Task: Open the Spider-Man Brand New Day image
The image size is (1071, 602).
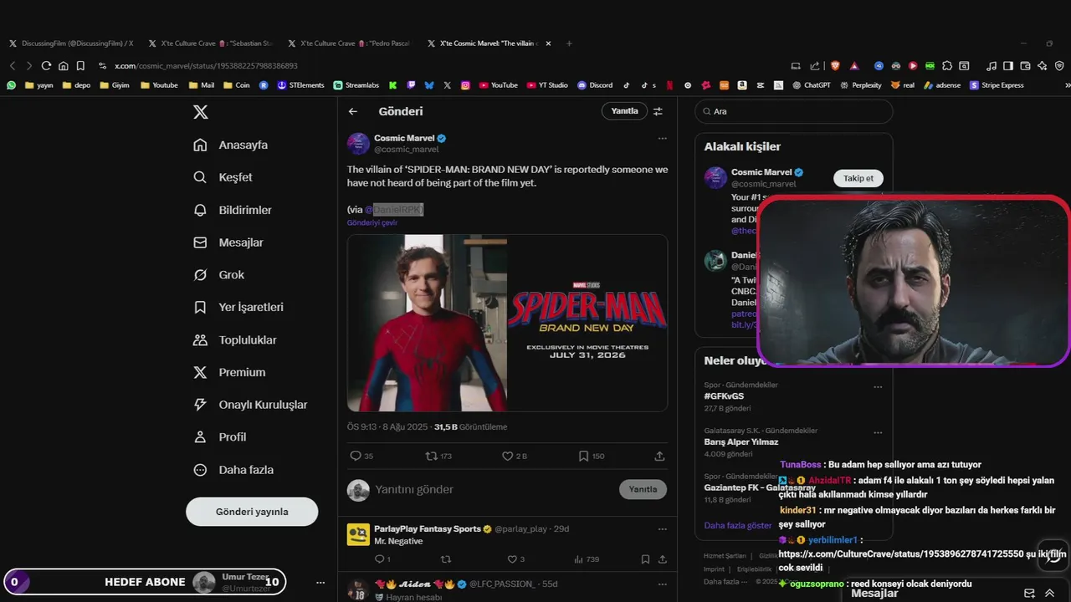Action: point(507,323)
